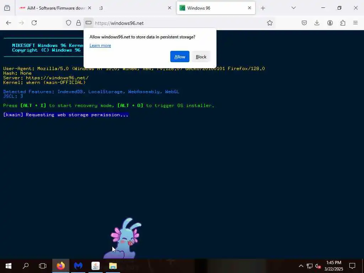Open the notification center
364x273 pixels.
pyautogui.click(x=352, y=266)
